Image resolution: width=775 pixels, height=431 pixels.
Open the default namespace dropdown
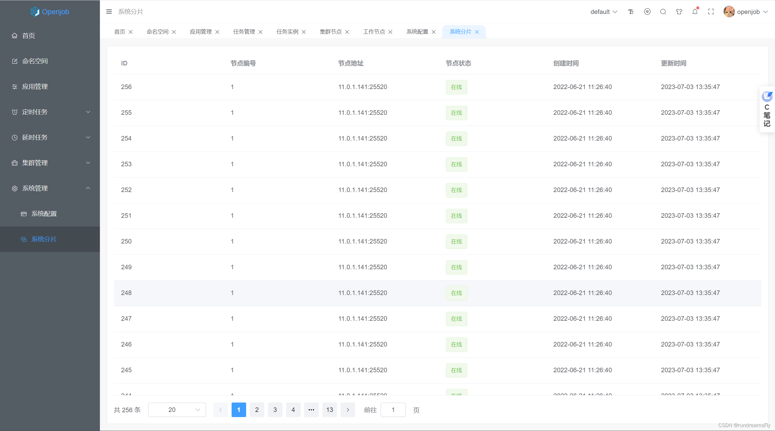604,12
